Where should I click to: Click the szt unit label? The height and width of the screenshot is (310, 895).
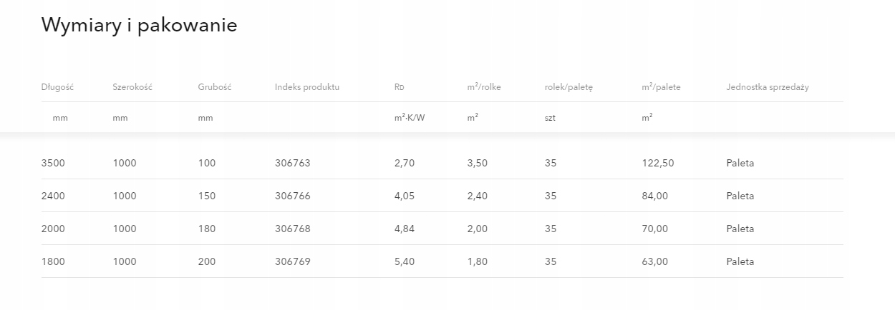tap(550, 118)
